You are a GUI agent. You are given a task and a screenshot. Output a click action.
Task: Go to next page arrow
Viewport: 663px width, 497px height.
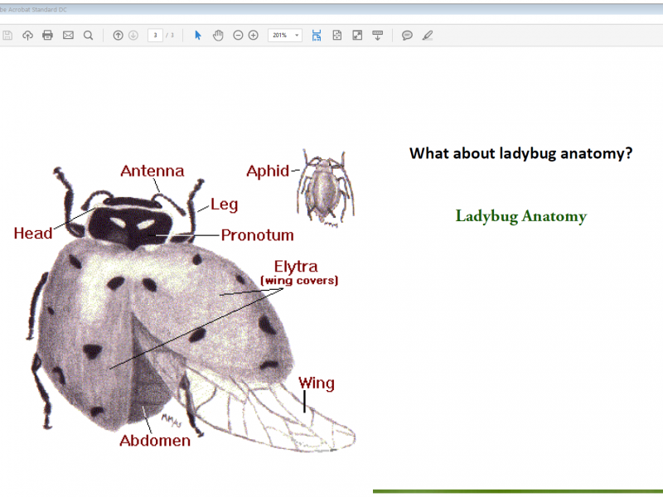pos(133,36)
